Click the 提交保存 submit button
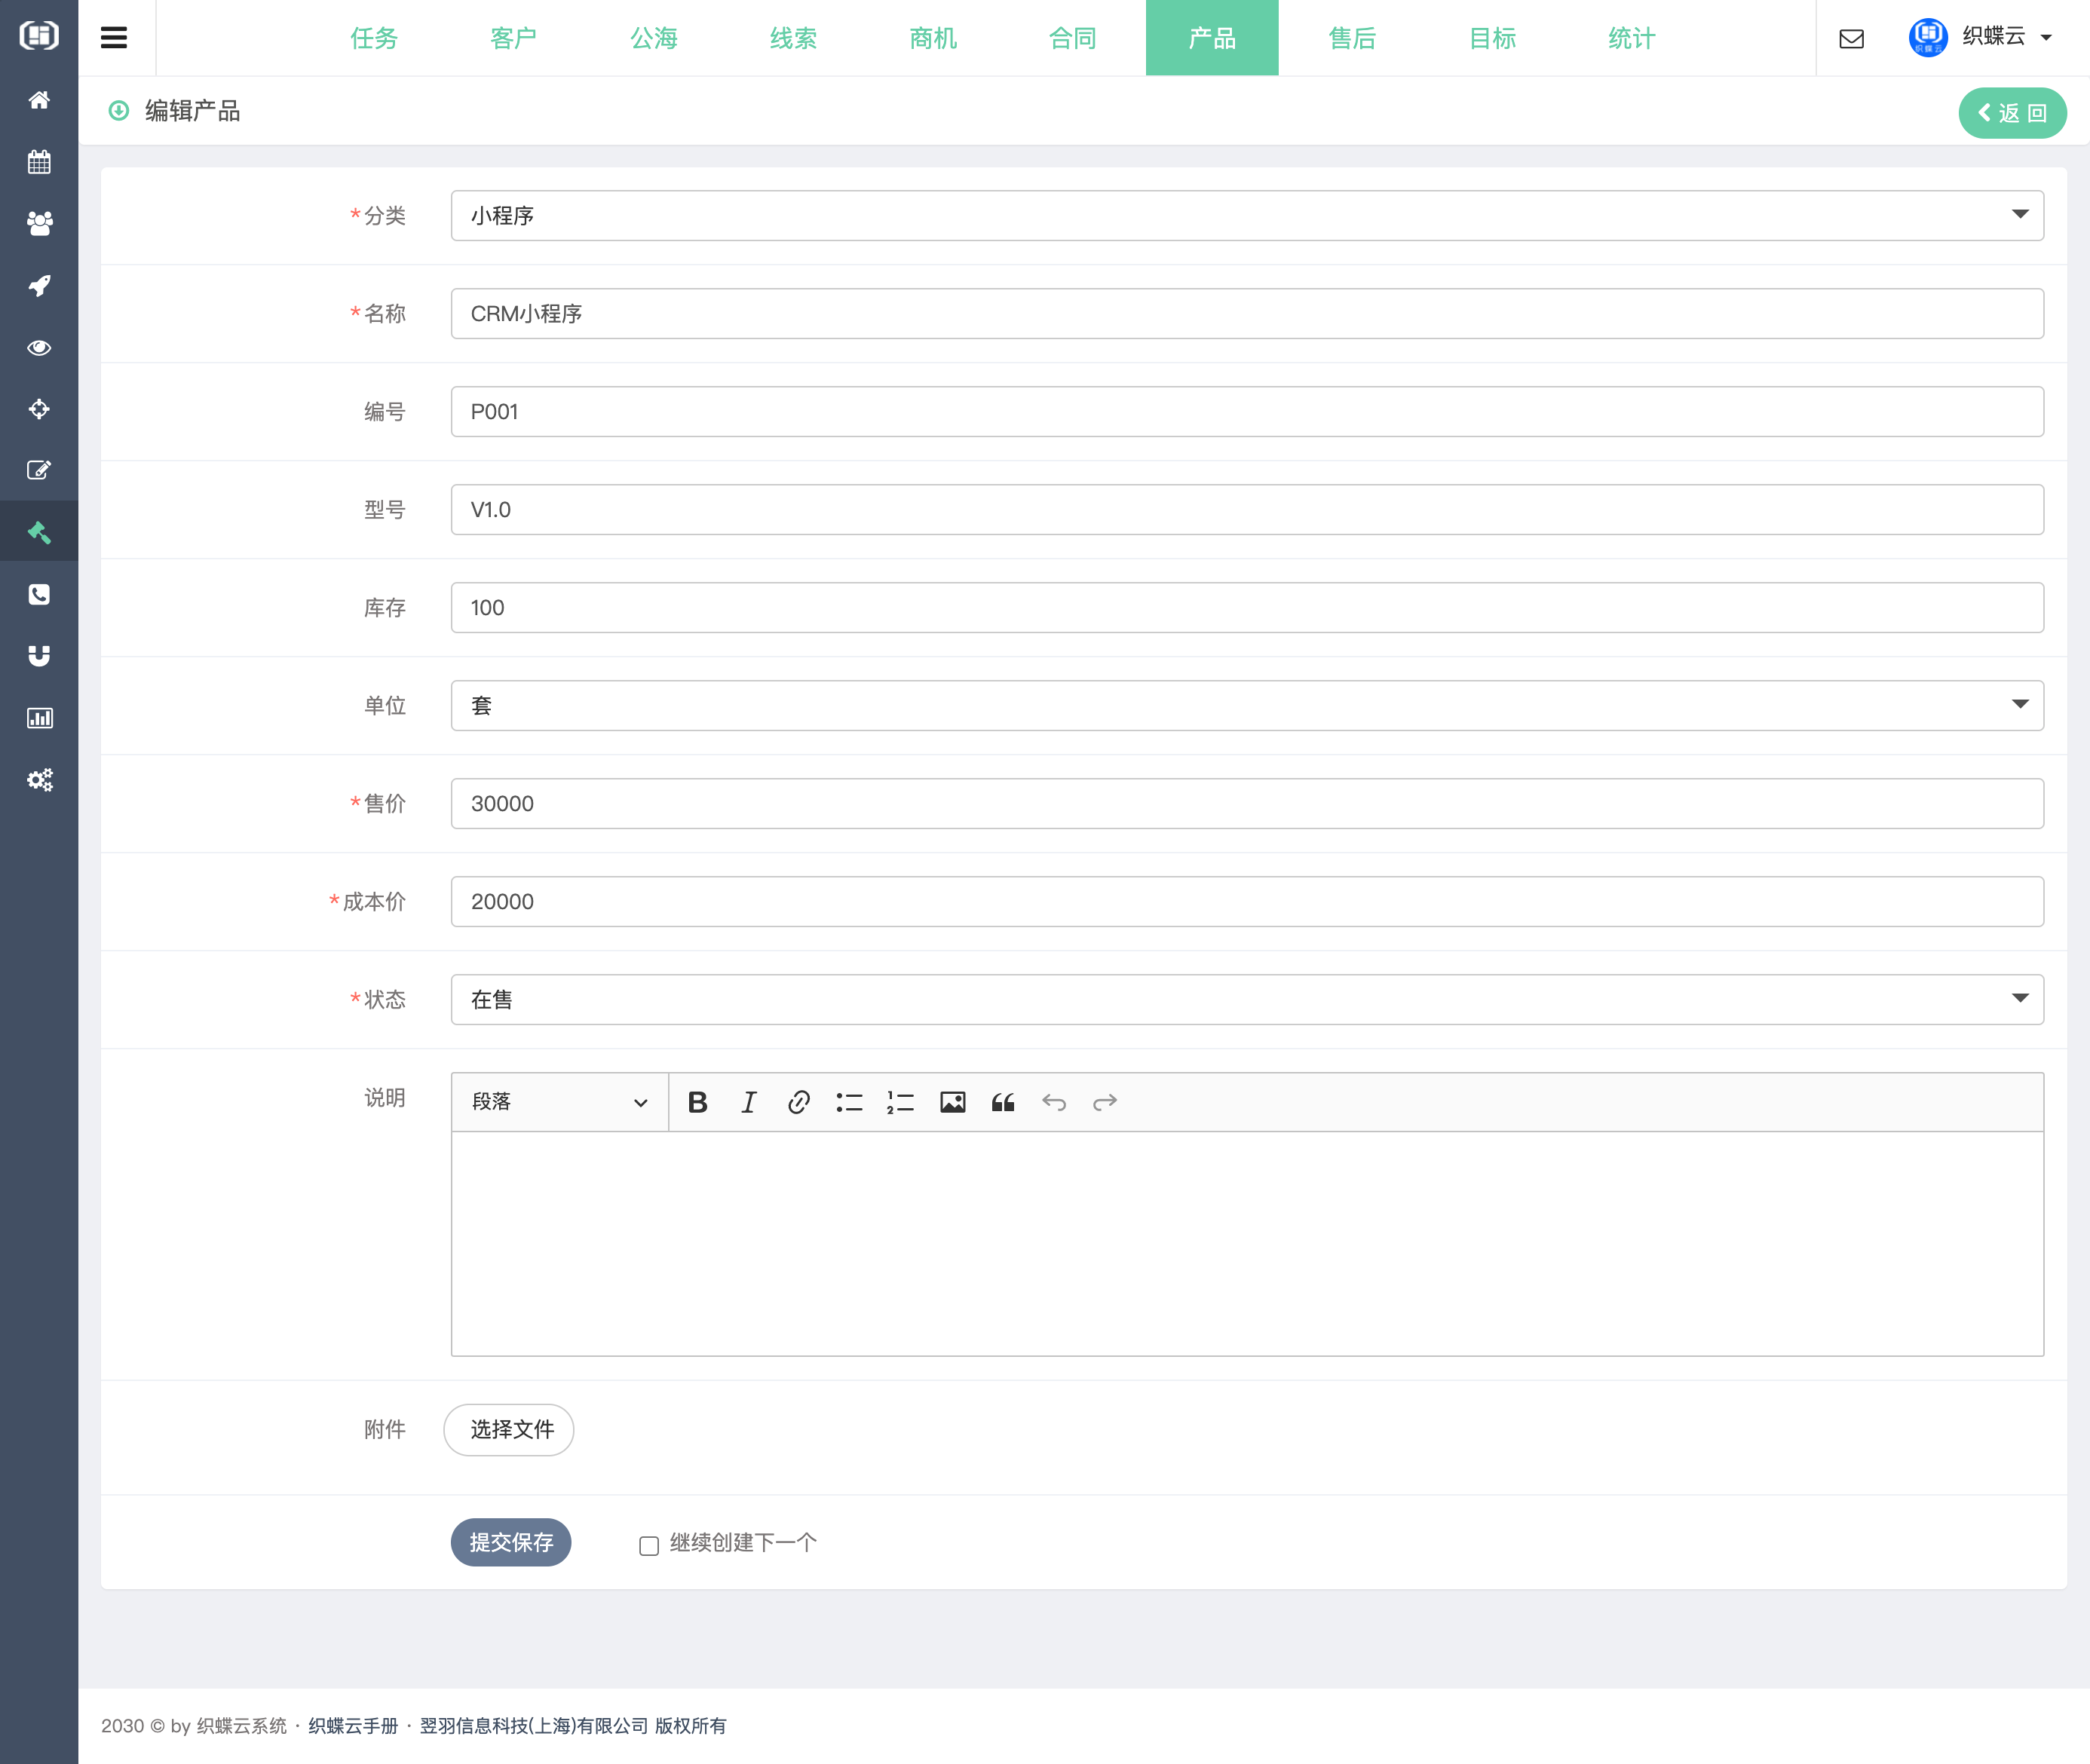This screenshot has width=2090, height=1764. pos(510,1543)
